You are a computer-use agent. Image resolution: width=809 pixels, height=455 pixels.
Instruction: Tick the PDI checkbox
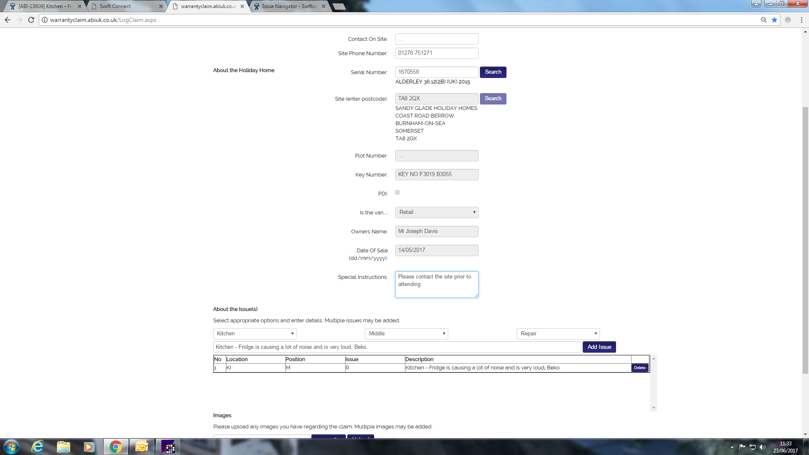coord(397,192)
